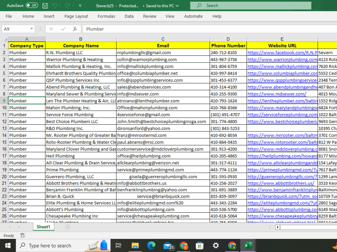Open the Chrome taskbar icon with 9 badge
337x252 pixels.
232,246
